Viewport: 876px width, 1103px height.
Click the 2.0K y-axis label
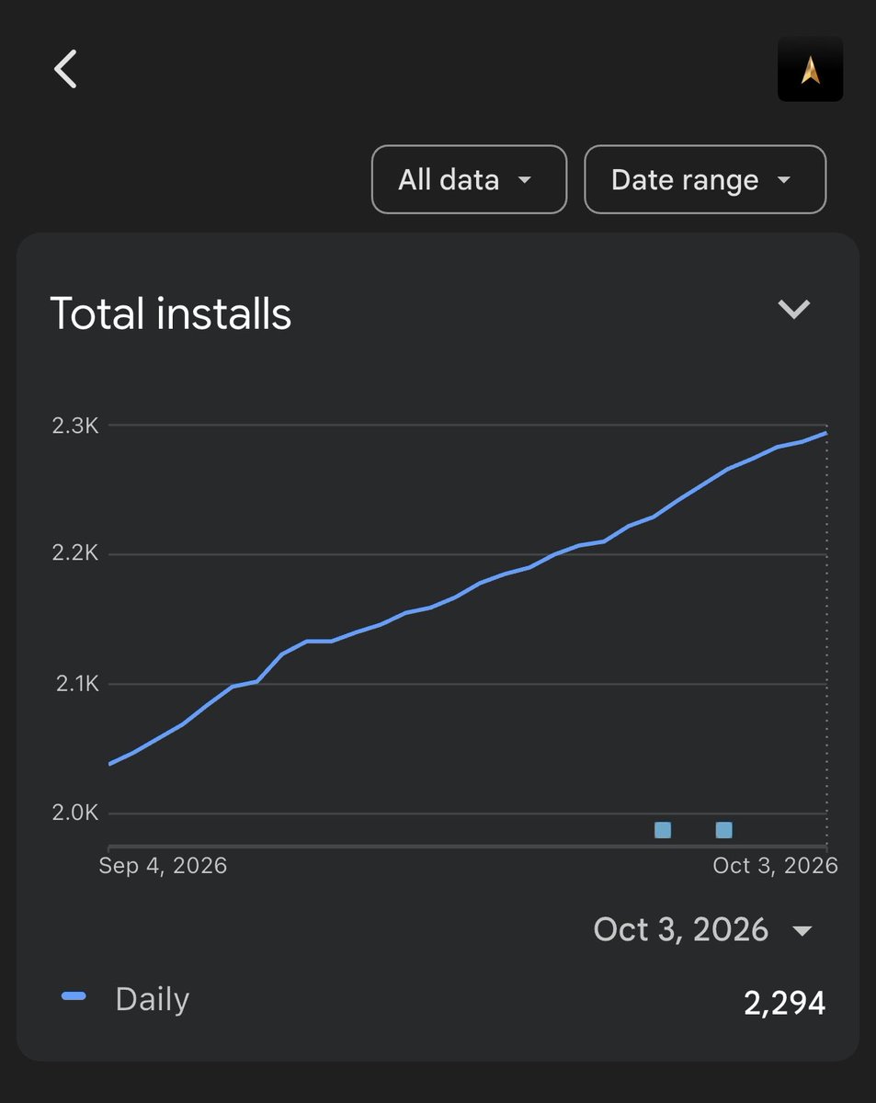(x=77, y=813)
